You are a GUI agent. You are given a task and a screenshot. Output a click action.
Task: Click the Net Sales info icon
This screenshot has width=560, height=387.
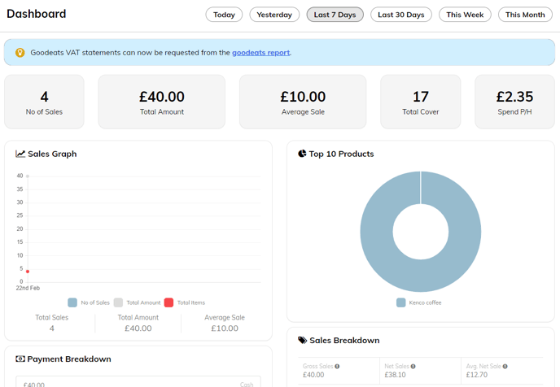413,367
